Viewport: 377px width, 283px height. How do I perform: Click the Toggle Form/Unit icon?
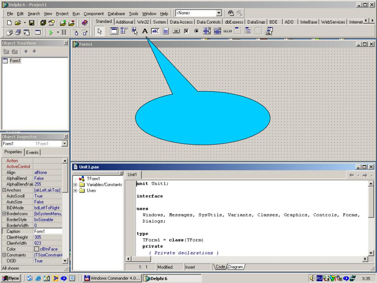[x=26, y=32]
